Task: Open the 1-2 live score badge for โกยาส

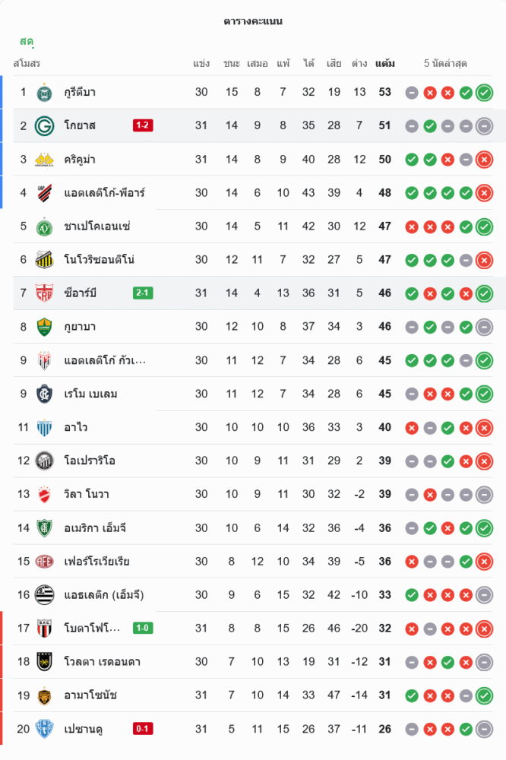Action: [x=143, y=125]
